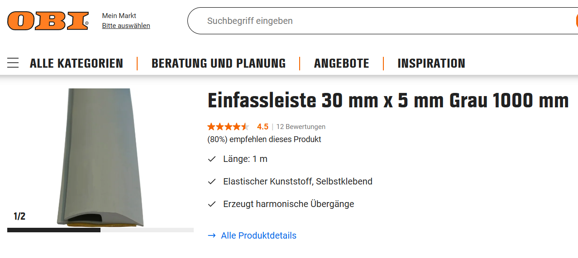Image resolution: width=578 pixels, height=258 pixels.
Task: Open the Alle Produktdetails link
Action: (x=258, y=235)
